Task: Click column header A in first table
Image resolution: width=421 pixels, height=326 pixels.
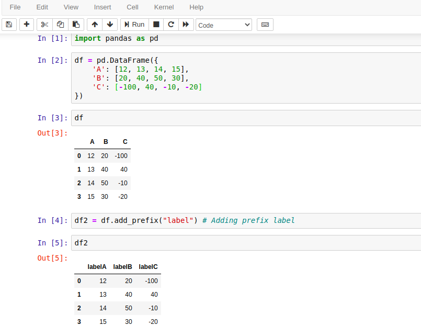Action: (x=92, y=142)
